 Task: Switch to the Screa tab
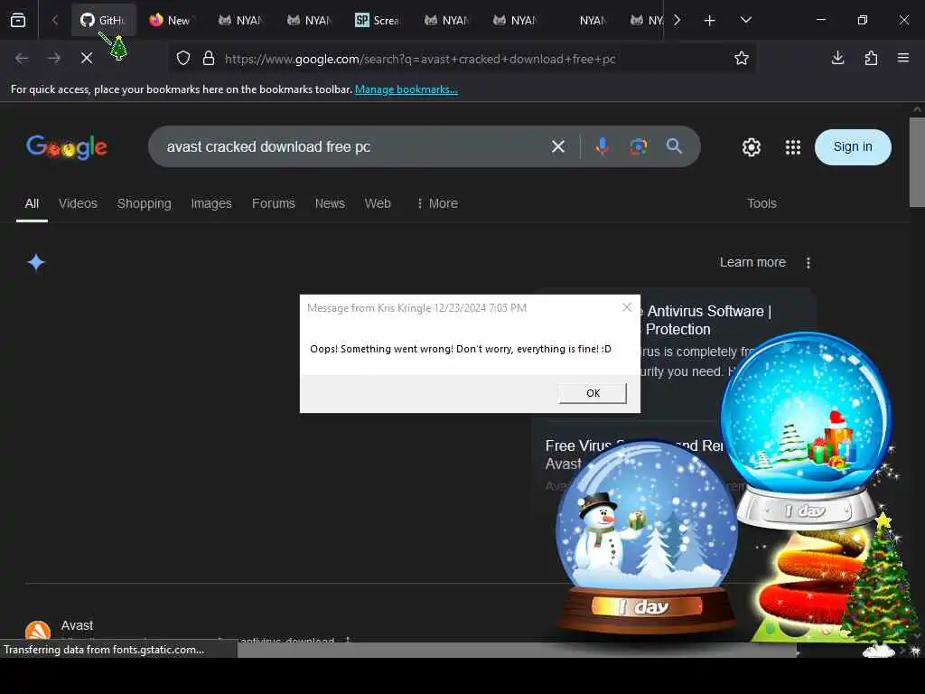[378, 20]
